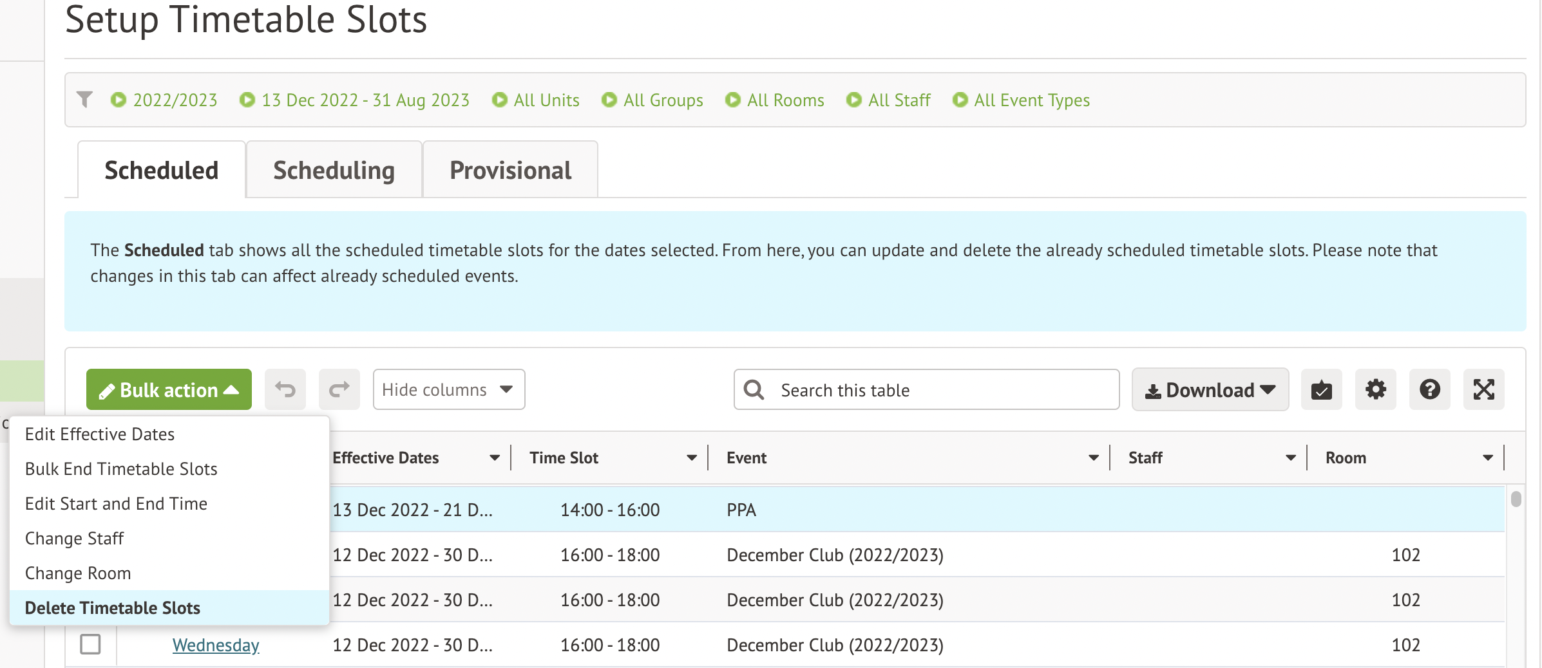Open the Time Slot column dropdown arrow
This screenshot has width=1542, height=668.
pyautogui.click(x=691, y=458)
